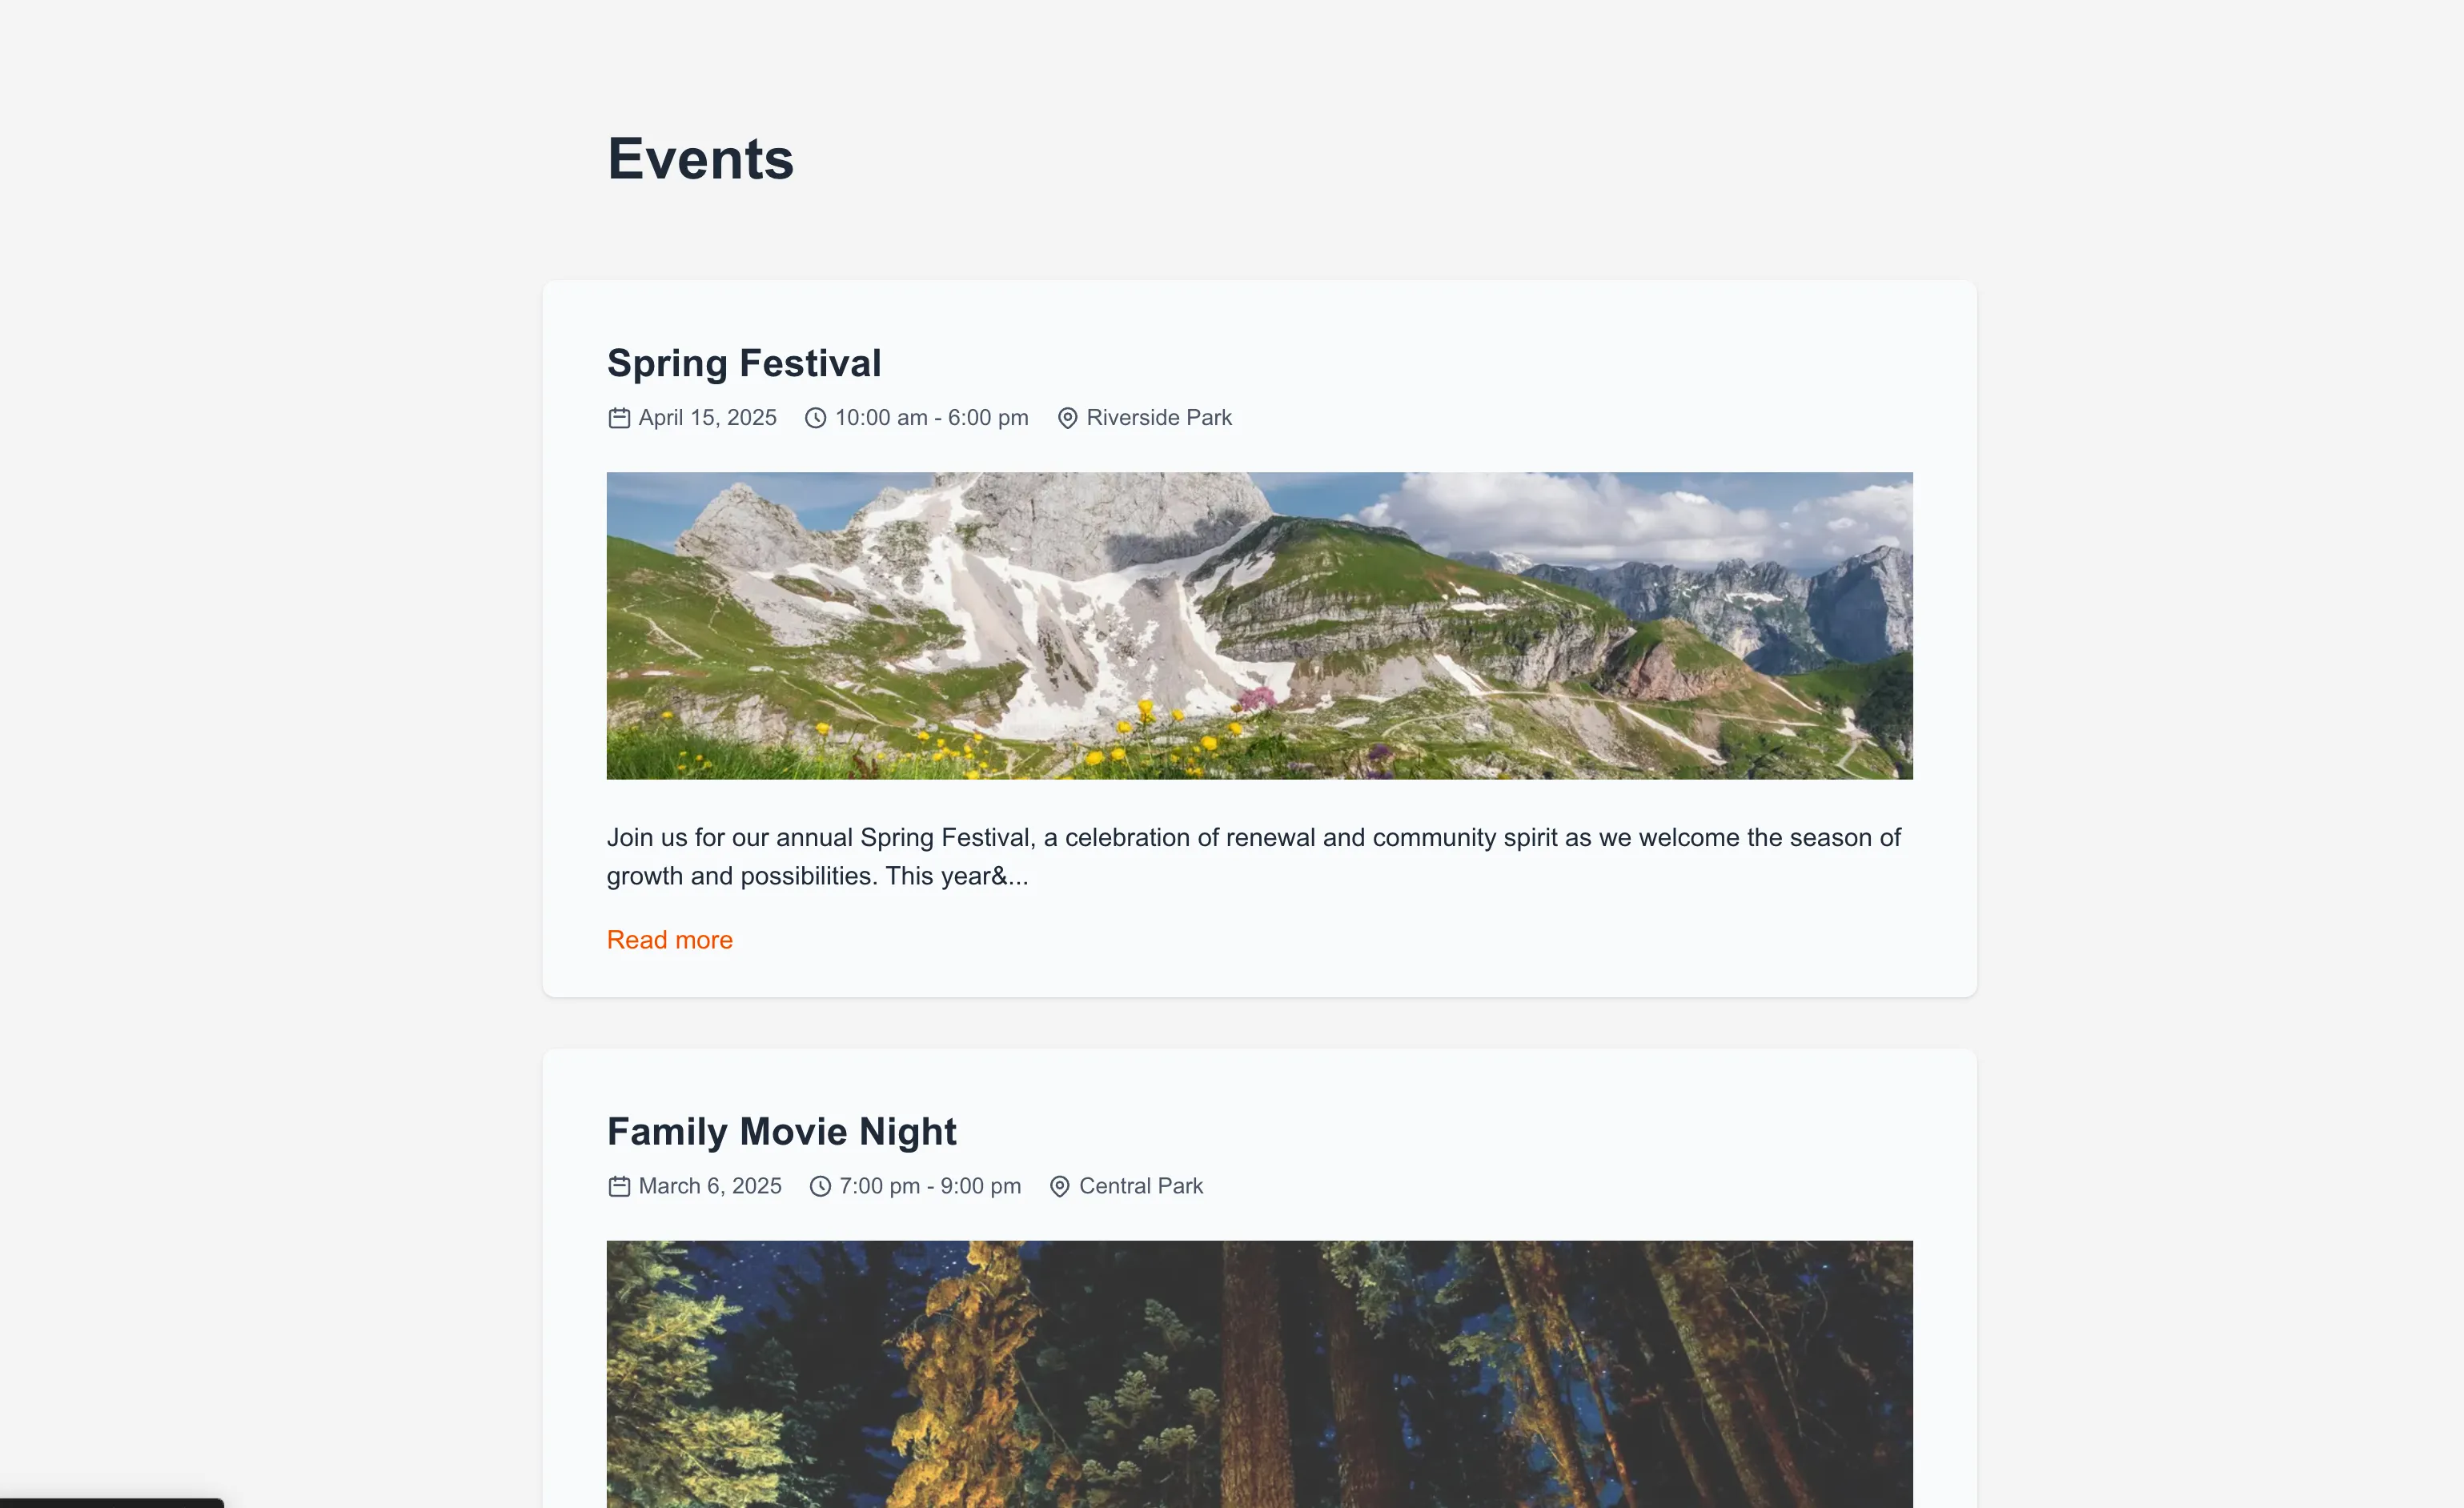Click the calendar icon next to April 15, 2025
The width and height of the screenshot is (2464, 1508).
tap(619, 417)
